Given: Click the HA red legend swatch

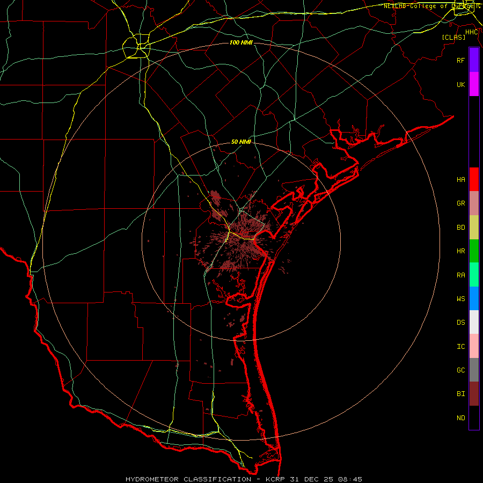Looking at the screenshot, I should point(474,179).
